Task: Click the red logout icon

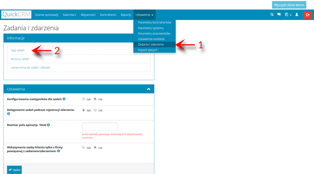Action: [307, 14]
